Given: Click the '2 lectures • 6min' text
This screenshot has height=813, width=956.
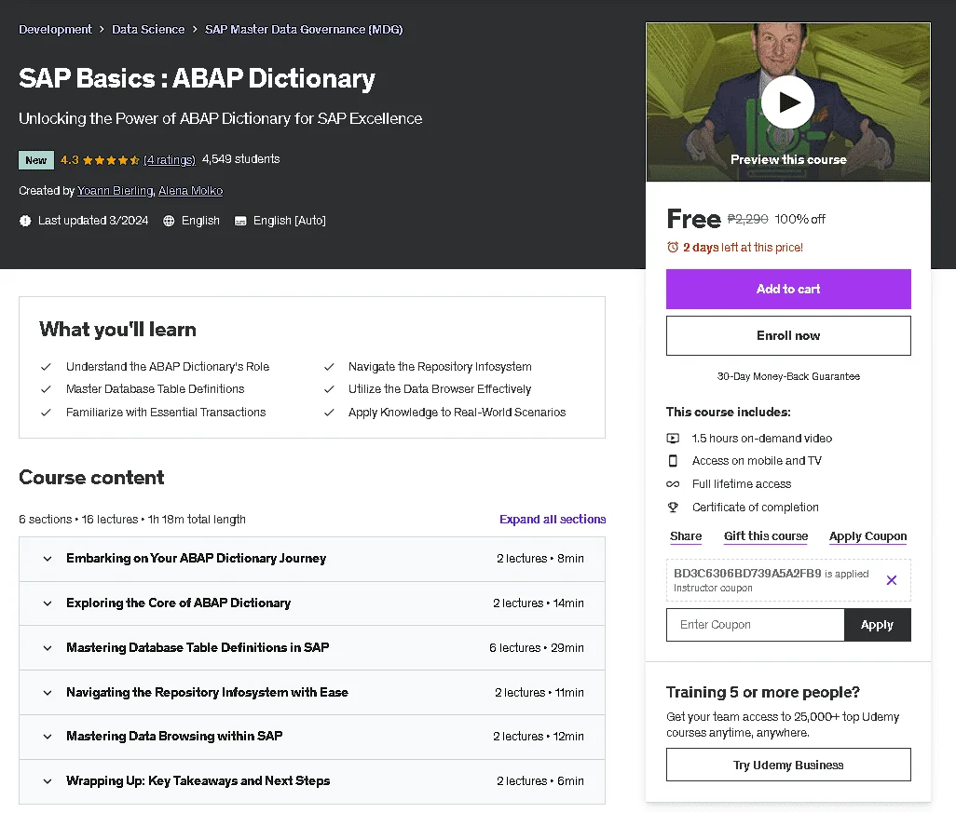Looking at the screenshot, I should click(540, 781).
